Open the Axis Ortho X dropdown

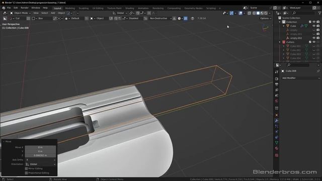pyautogui.click(x=40, y=160)
